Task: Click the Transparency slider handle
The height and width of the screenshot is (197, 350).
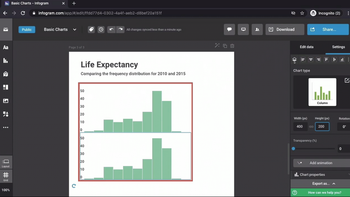Action: (x=294, y=149)
